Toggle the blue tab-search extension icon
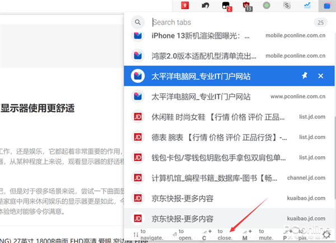 pyautogui.click(x=327, y=6)
